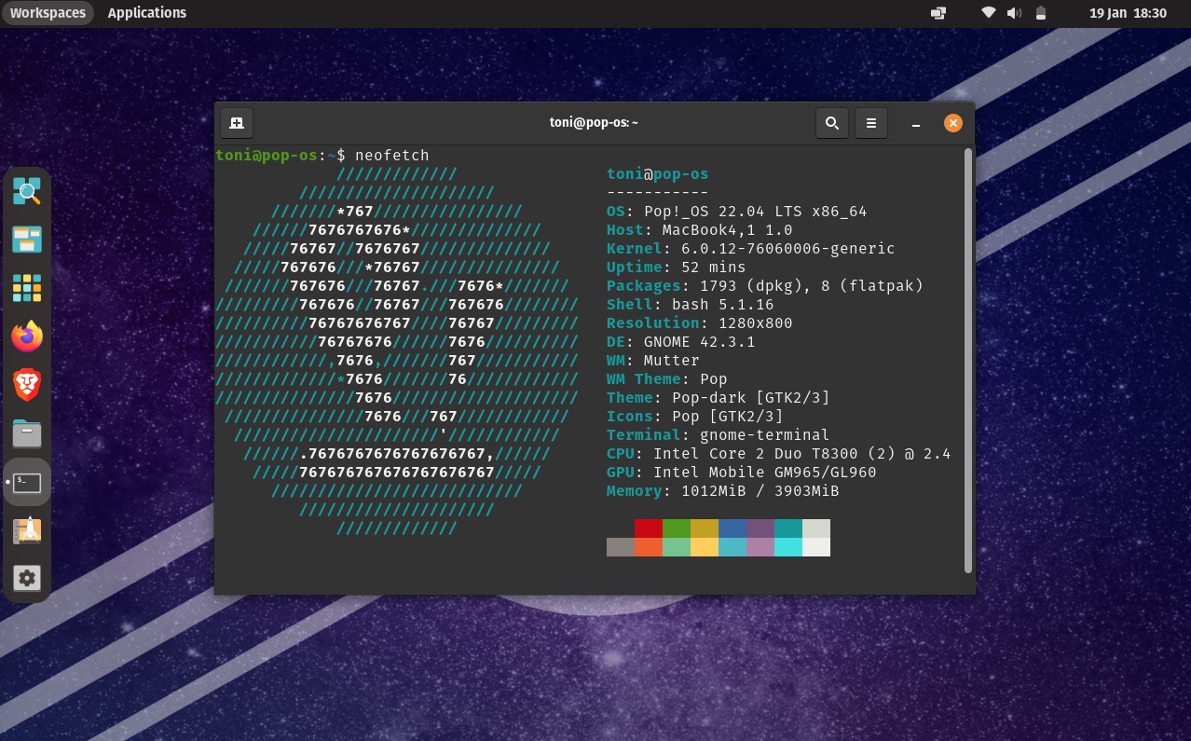Select the running Terminal icon in dock
This screenshot has width=1191, height=741.
point(27,482)
